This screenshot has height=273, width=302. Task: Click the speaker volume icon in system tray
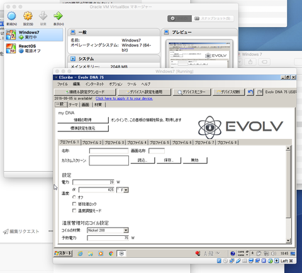(x=274, y=253)
